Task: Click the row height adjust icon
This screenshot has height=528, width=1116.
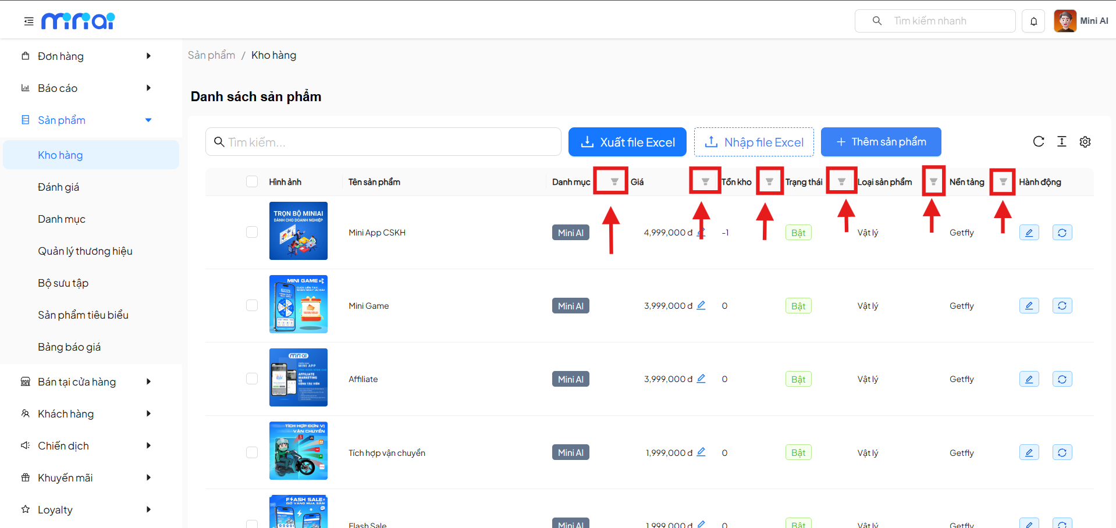Action: pos(1062,142)
